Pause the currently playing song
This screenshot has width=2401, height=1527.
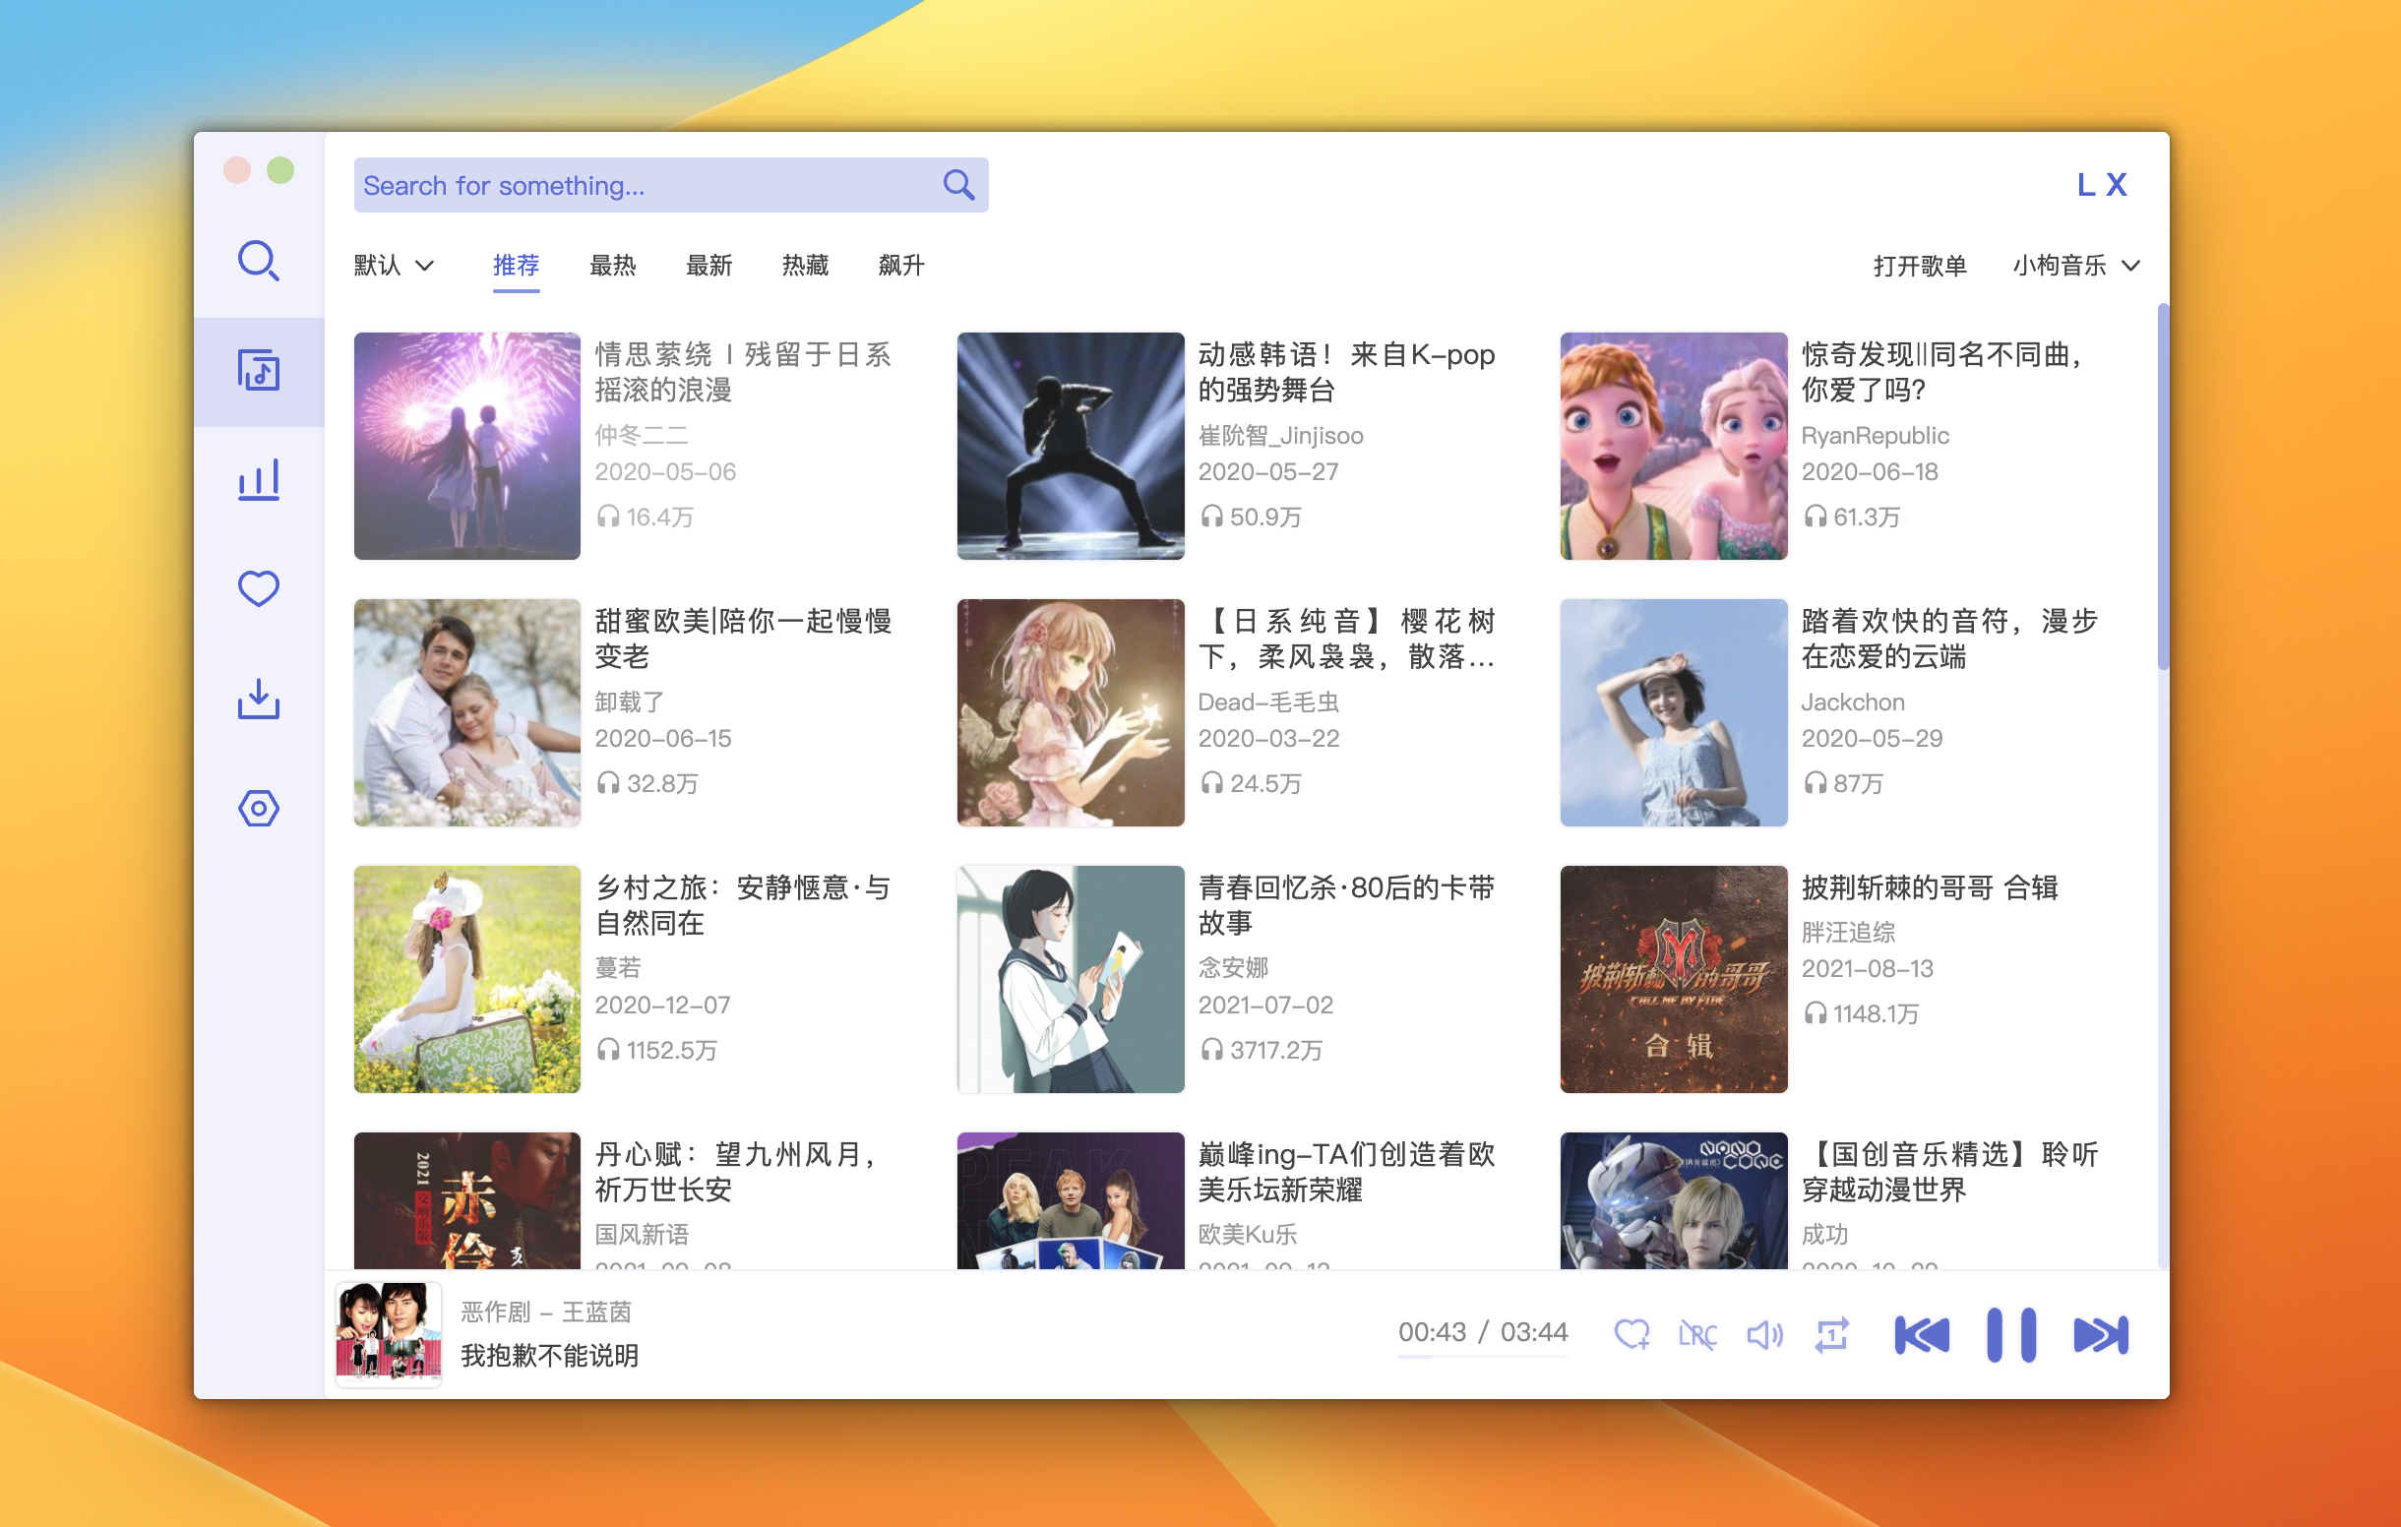click(2010, 1333)
